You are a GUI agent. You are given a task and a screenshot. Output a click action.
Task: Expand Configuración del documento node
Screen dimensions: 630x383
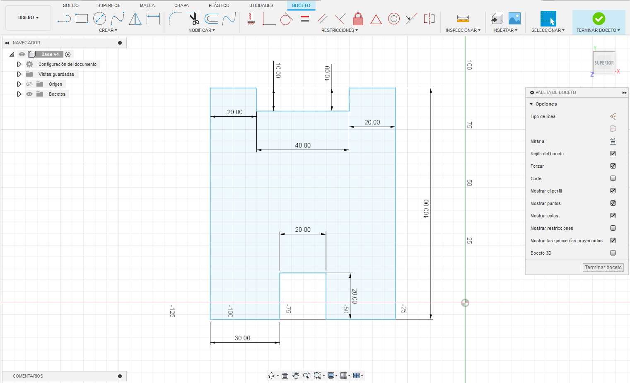click(19, 64)
